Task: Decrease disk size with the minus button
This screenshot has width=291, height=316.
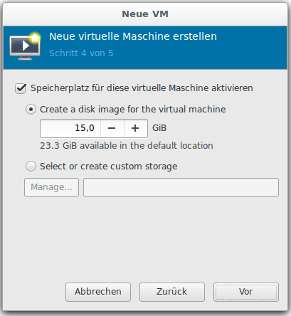Action: coord(112,128)
